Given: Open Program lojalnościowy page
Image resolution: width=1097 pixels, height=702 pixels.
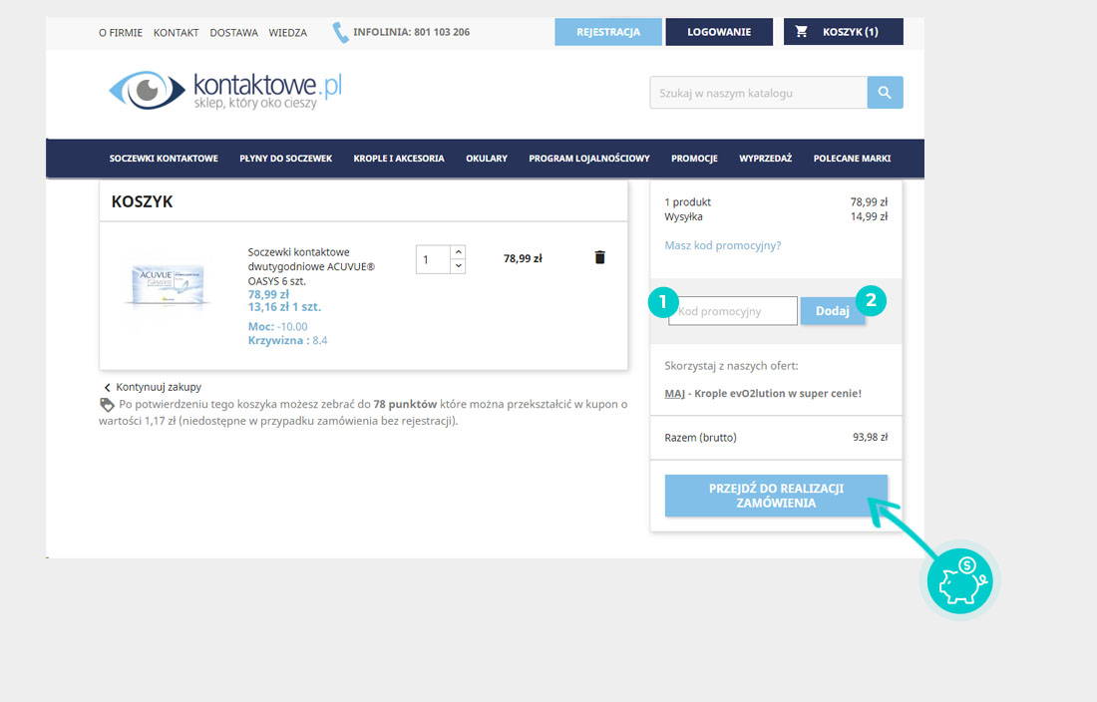Looking at the screenshot, I should (589, 159).
